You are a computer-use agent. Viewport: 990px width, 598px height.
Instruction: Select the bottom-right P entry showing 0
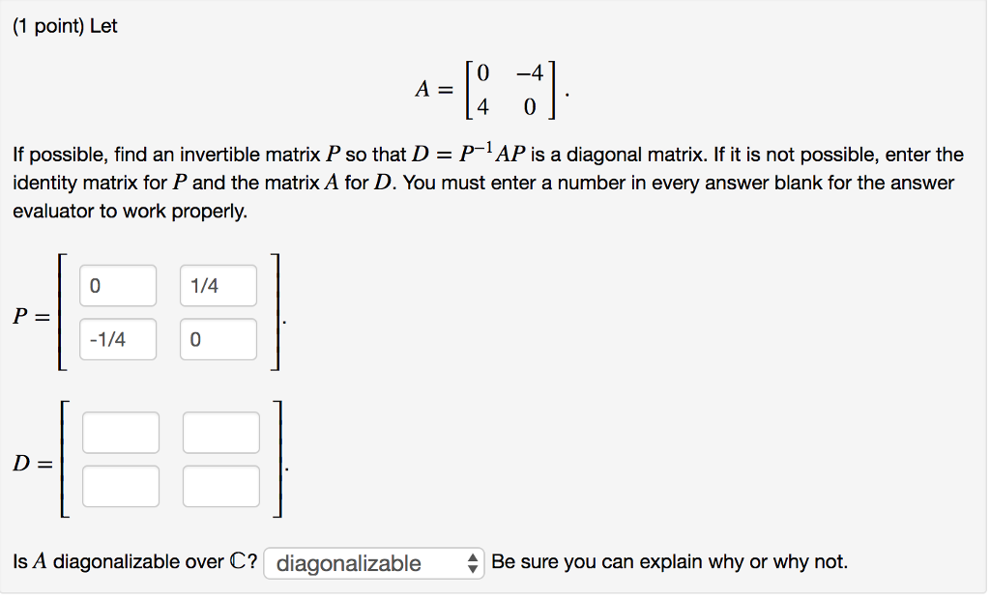point(218,339)
